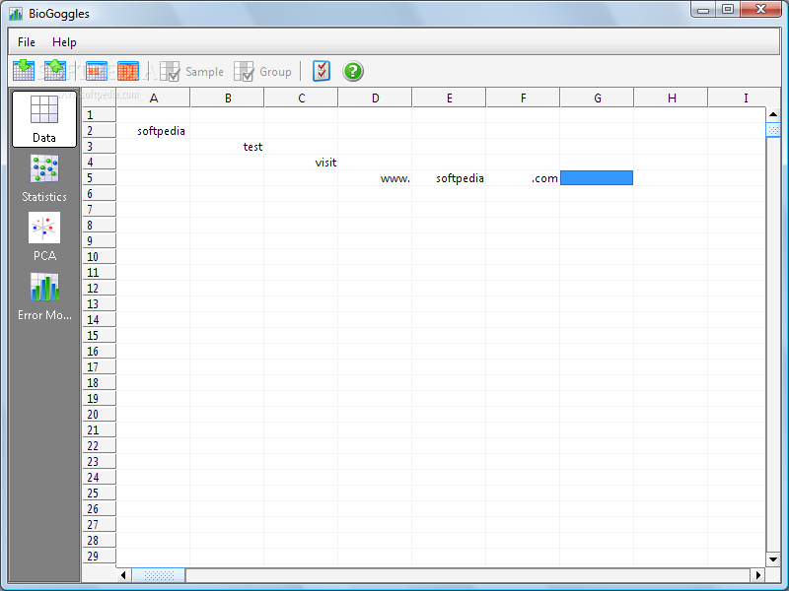Select column F header

tap(524, 98)
